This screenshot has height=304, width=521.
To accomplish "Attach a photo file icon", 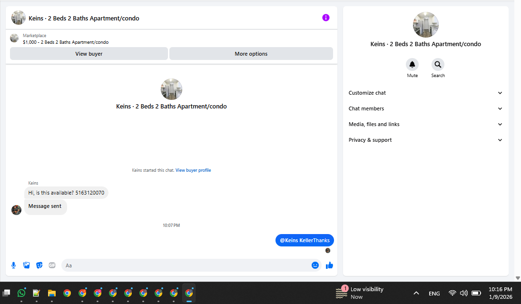I will pyautogui.click(x=27, y=265).
